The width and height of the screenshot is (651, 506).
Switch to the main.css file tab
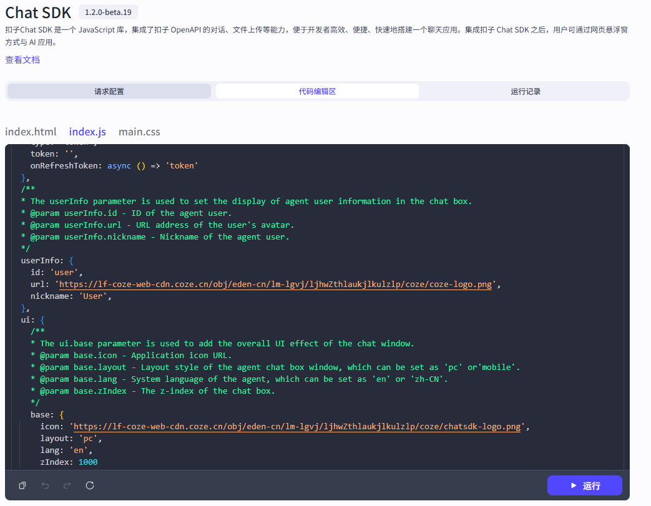[x=139, y=132]
